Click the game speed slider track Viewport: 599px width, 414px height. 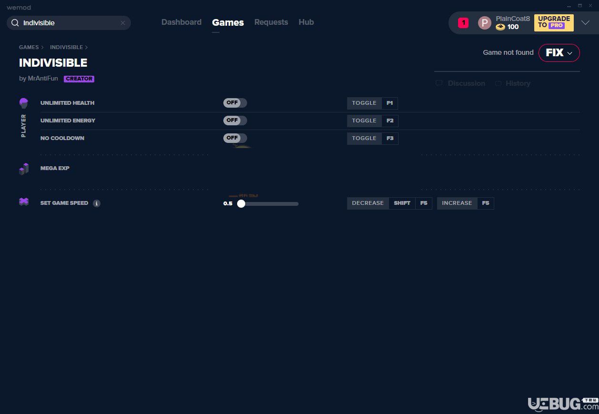pos(268,204)
